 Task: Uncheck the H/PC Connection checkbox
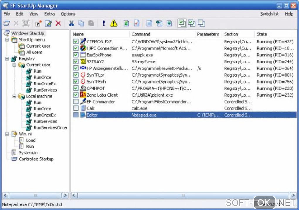click(x=76, y=48)
